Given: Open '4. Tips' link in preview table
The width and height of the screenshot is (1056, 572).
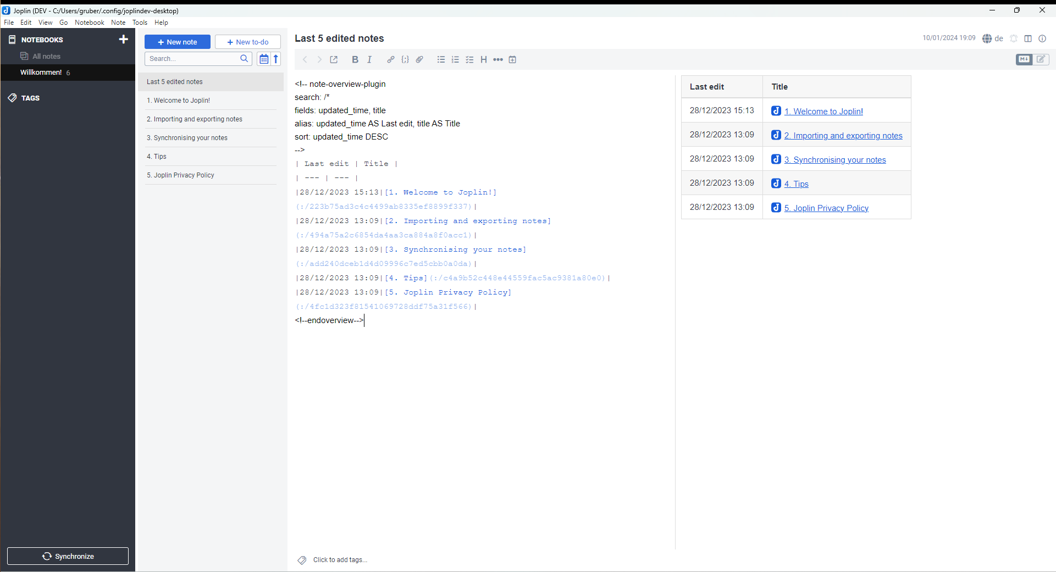Looking at the screenshot, I should (x=797, y=184).
